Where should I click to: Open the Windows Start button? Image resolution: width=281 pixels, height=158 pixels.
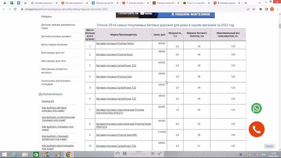click(4, 154)
